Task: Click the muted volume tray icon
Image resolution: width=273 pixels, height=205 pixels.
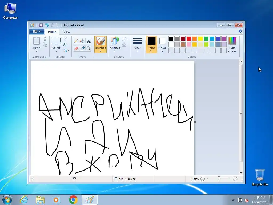Action: (x=246, y=200)
